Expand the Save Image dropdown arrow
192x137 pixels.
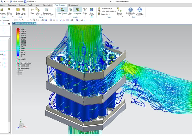point(94,15)
